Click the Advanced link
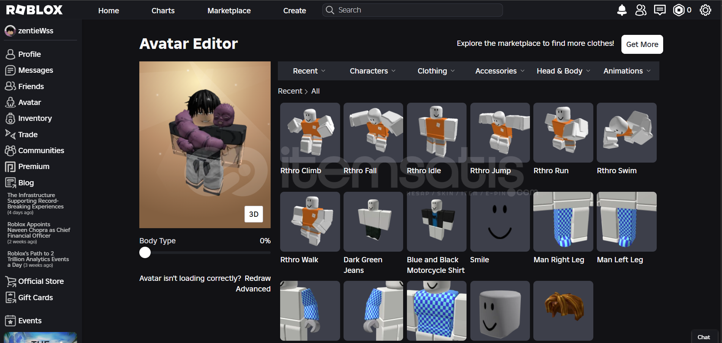722x343 pixels. 253,289
